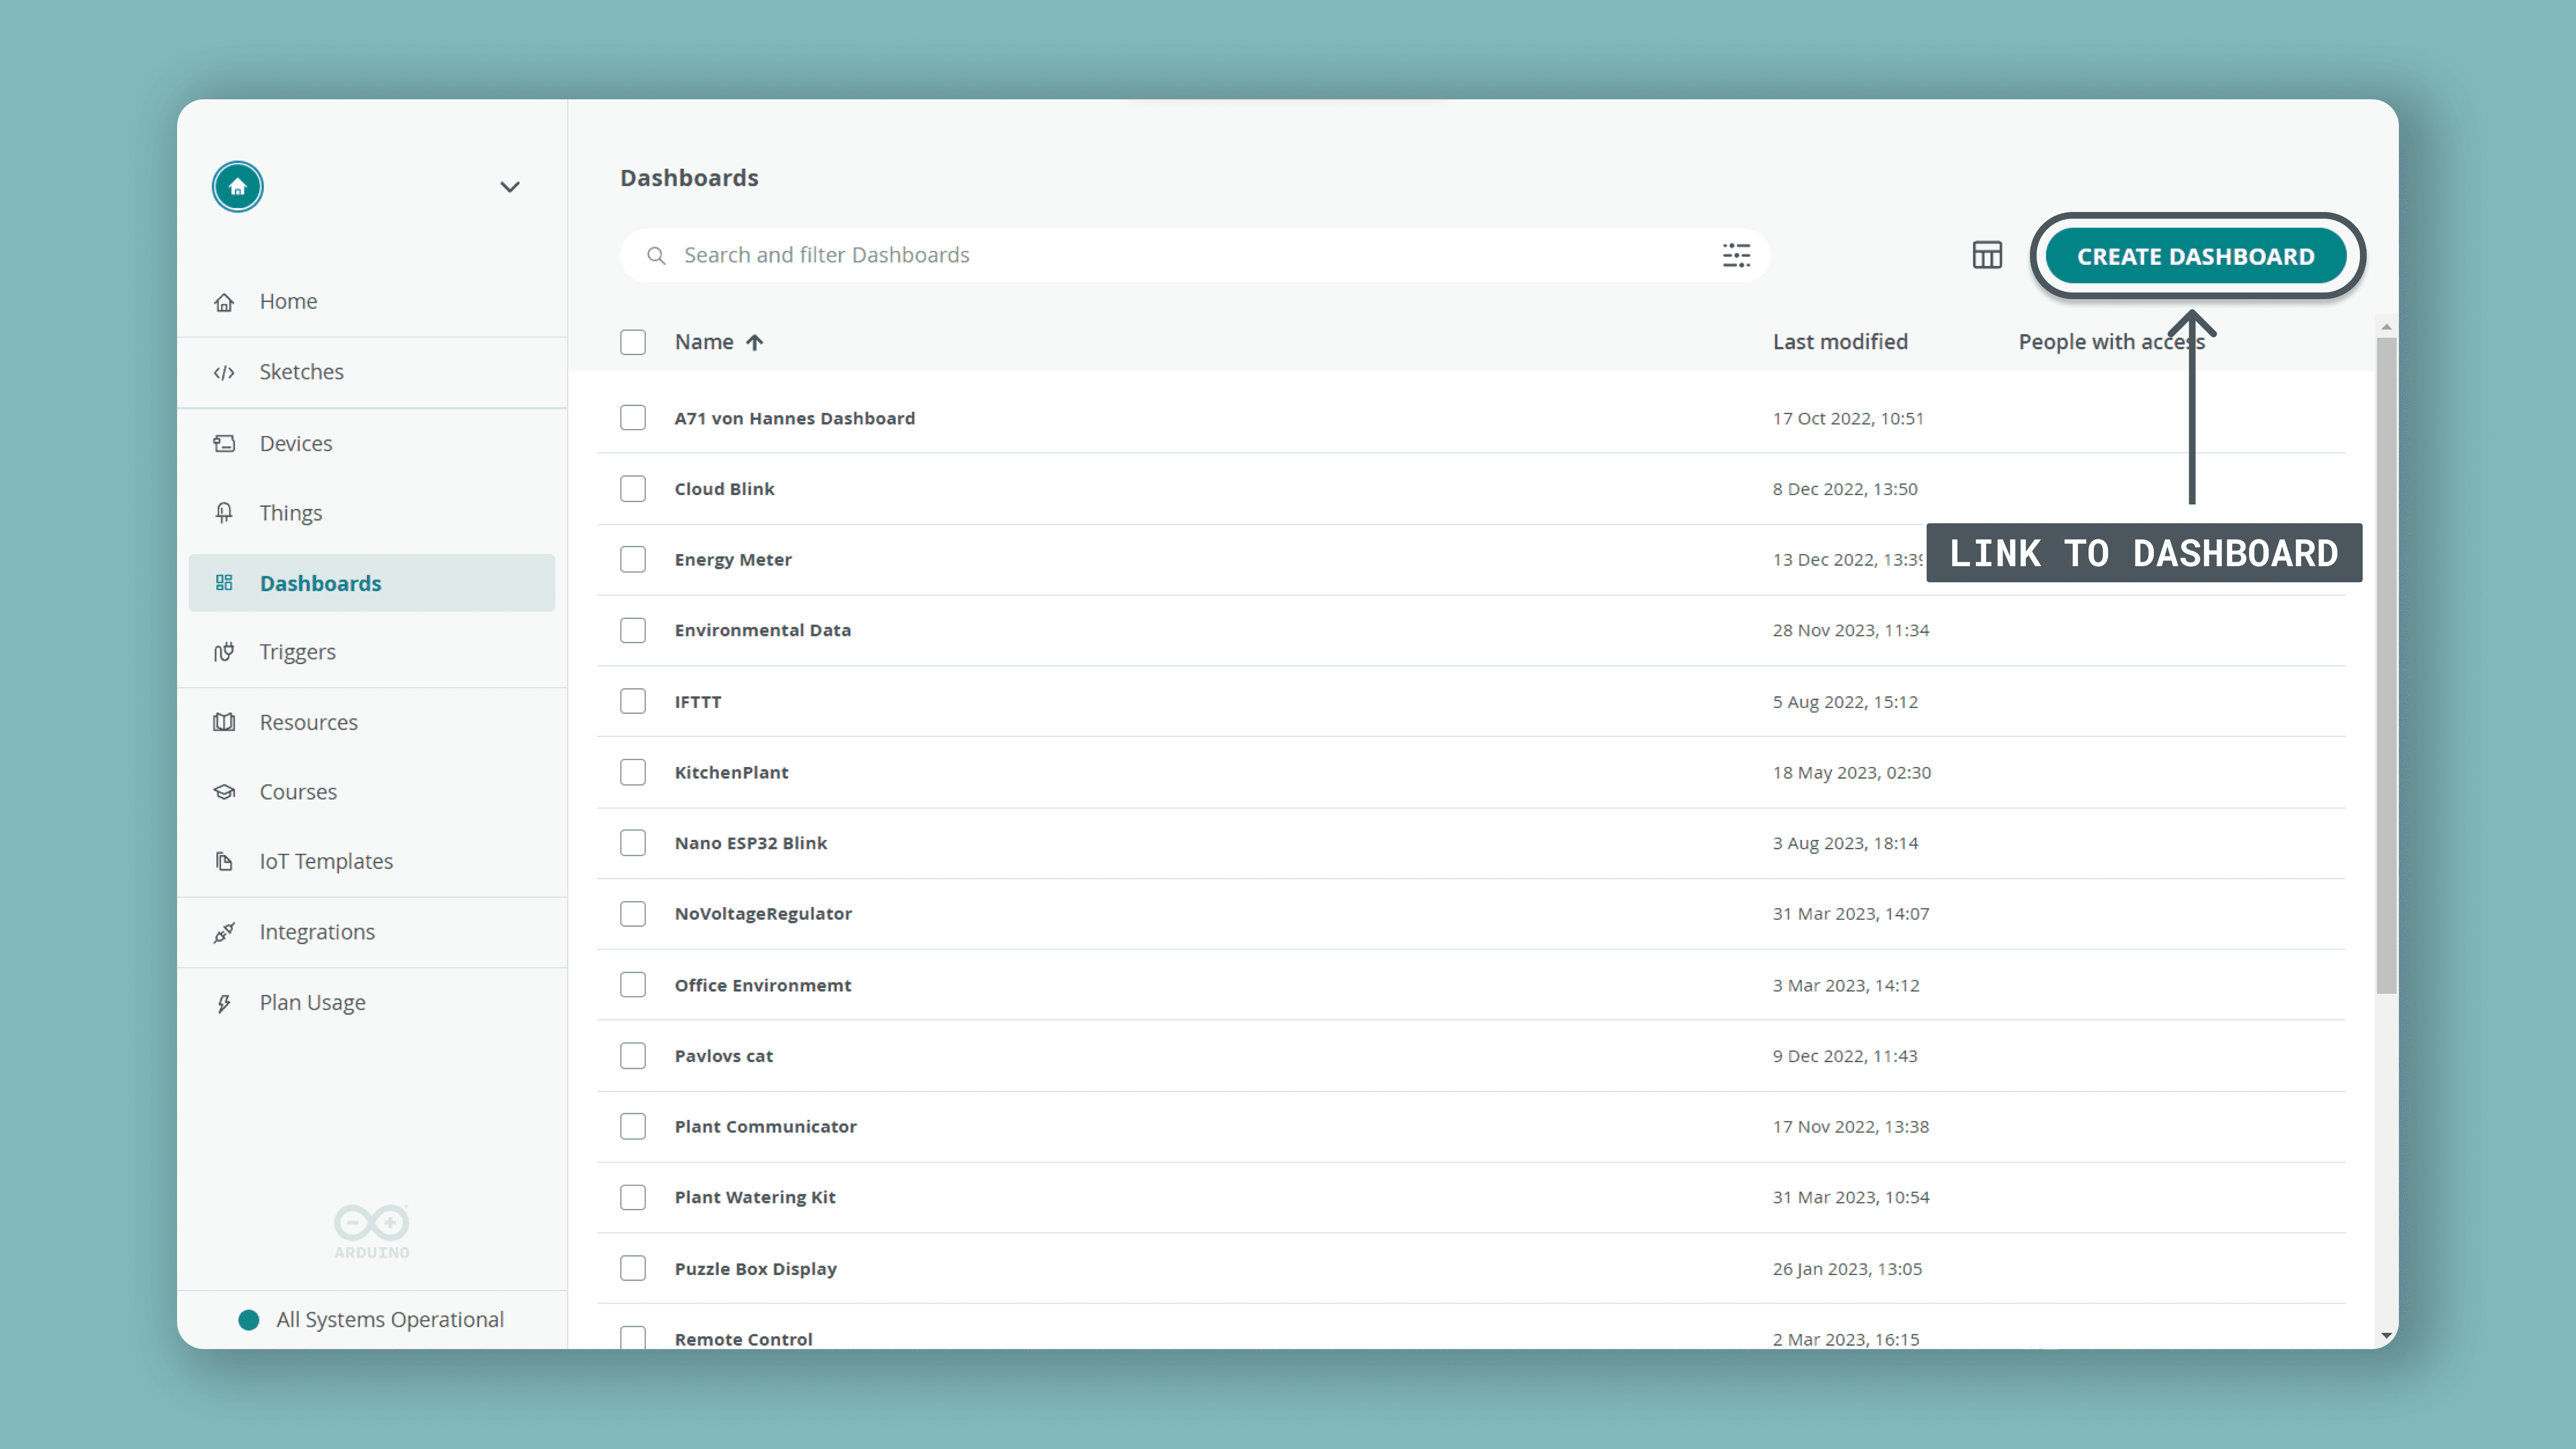Click the Create Dashboard button

pyautogui.click(x=2195, y=256)
